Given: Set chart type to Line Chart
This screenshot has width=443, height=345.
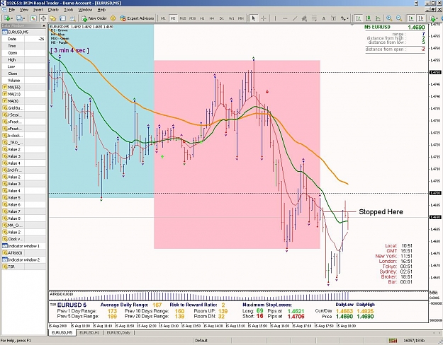Looking at the screenshot, I should click(x=378, y=18).
